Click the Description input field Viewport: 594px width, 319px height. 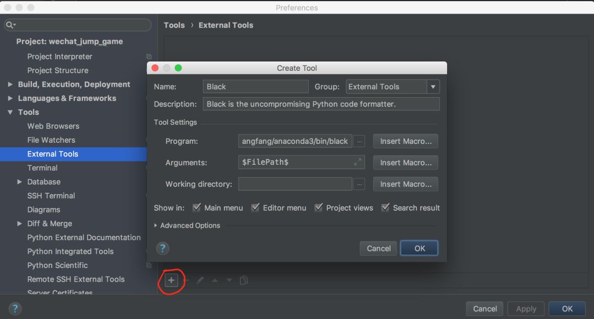click(x=321, y=104)
